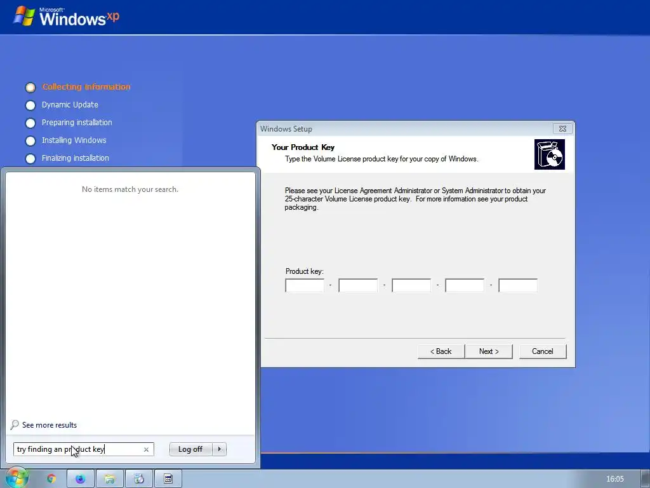Click the Preparing installation step label
Screen dimensions: 650x488
[77, 123]
